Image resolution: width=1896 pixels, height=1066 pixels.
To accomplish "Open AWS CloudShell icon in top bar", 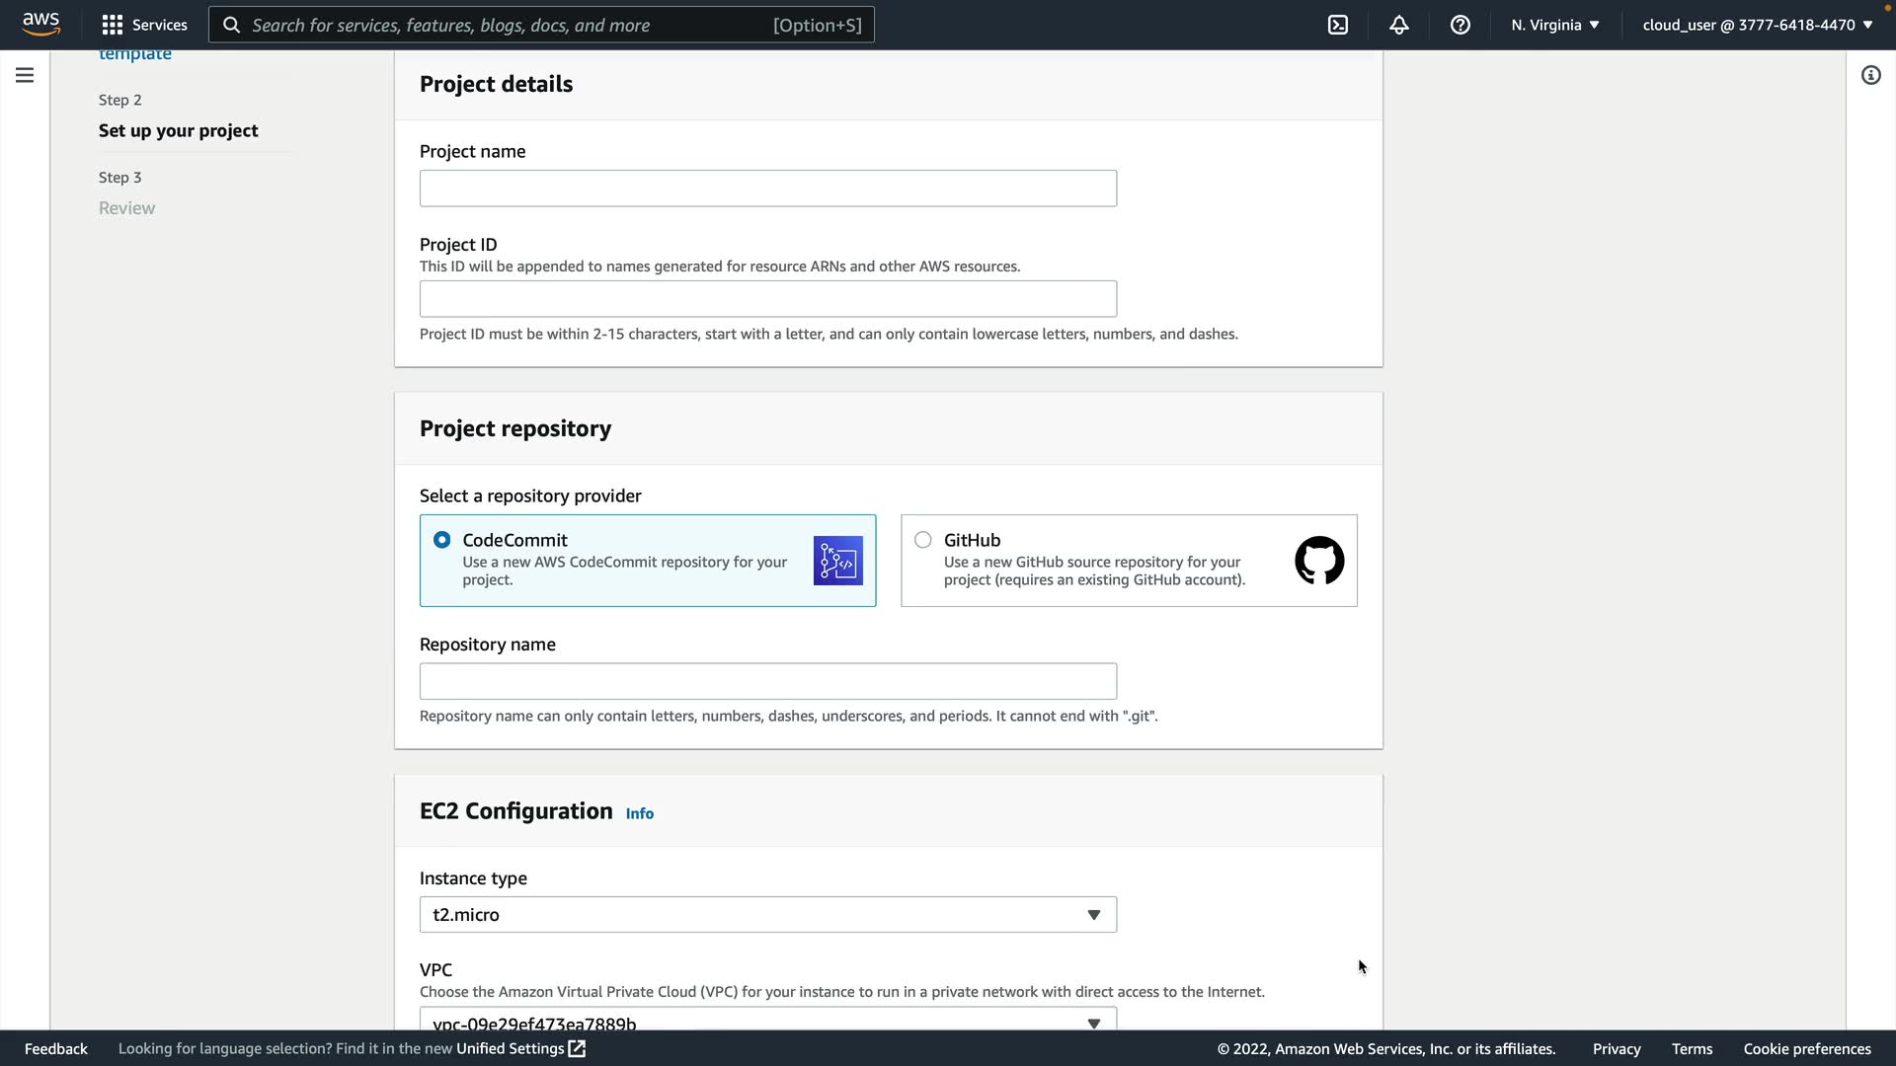I will 1338,25.
